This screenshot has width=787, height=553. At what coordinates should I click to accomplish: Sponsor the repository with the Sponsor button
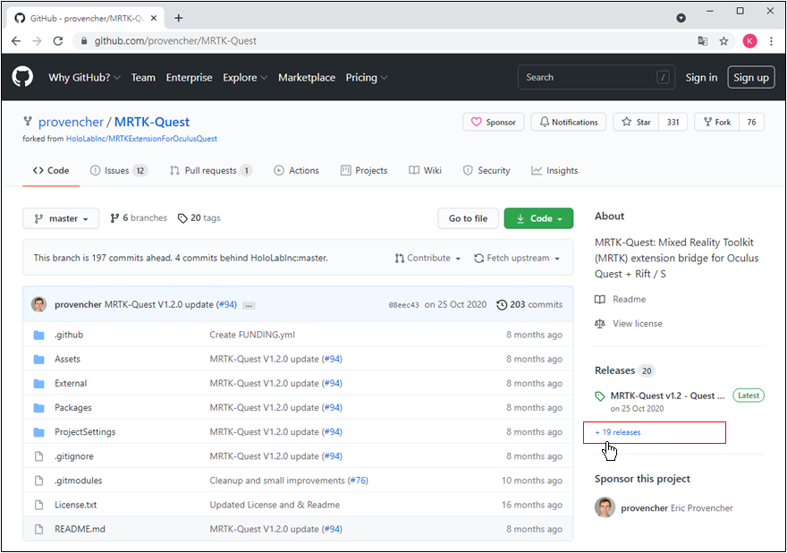pos(493,122)
